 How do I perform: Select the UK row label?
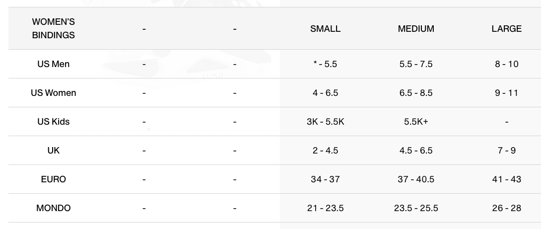[54, 151]
